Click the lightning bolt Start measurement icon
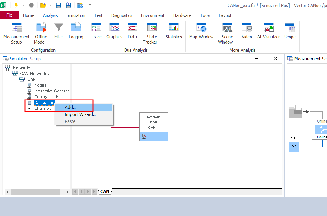The image size is (327, 216). click(16, 5)
